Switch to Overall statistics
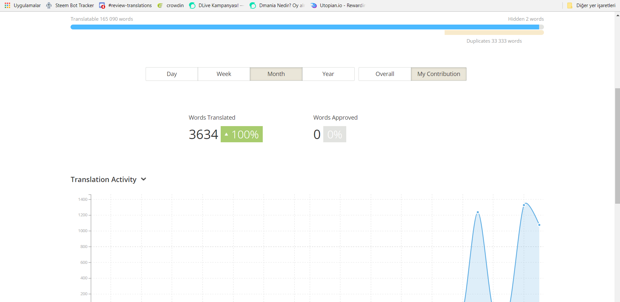This screenshot has height=302, width=620. coord(385,74)
